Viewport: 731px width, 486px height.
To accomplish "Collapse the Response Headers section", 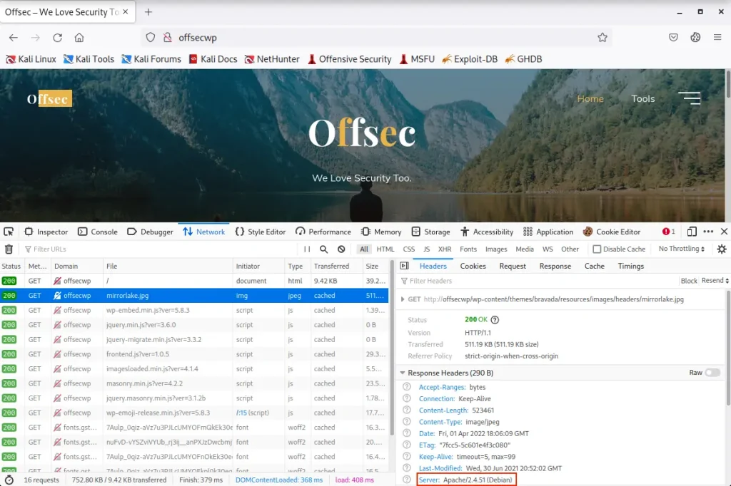I will [x=403, y=373].
